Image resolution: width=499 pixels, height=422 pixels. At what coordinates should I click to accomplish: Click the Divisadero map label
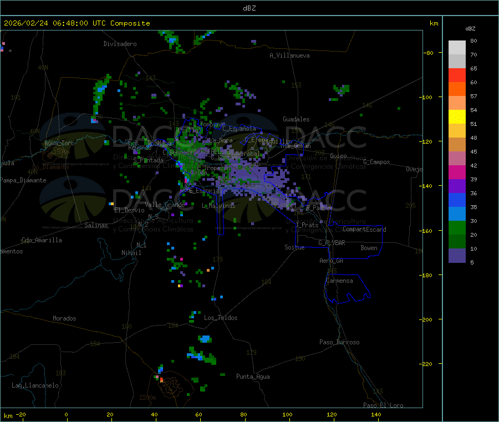tap(120, 44)
